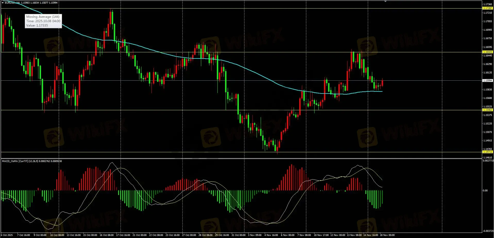This screenshot has width=494, height=238.
Task: Select the 1.16503 horizontal line price tag
Action: point(488,52)
